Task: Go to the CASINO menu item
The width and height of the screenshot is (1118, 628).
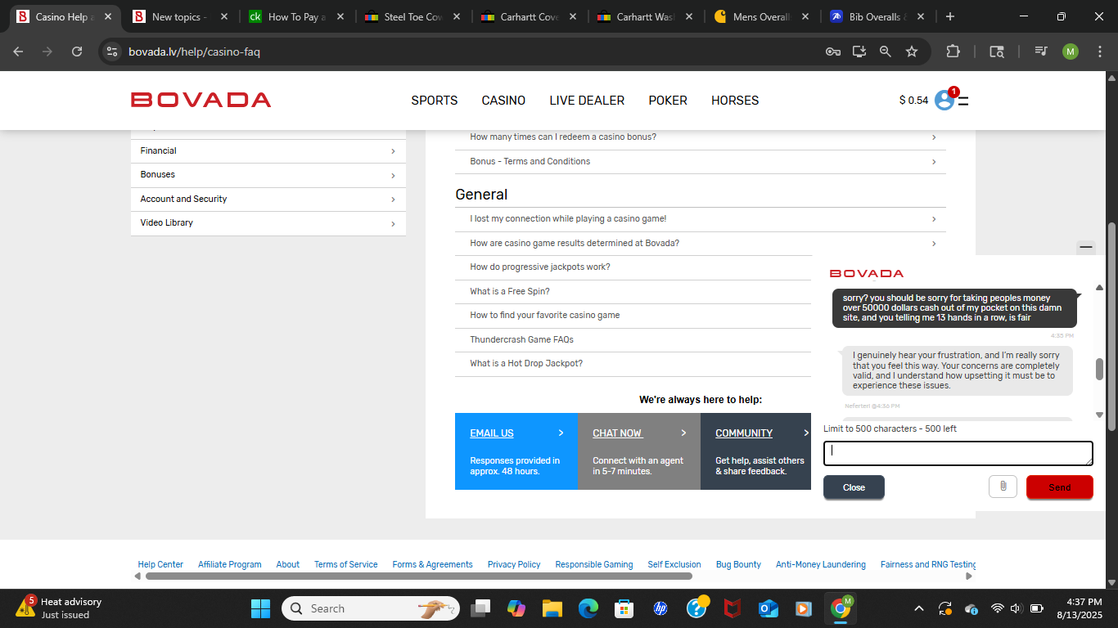Action: [x=503, y=101]
